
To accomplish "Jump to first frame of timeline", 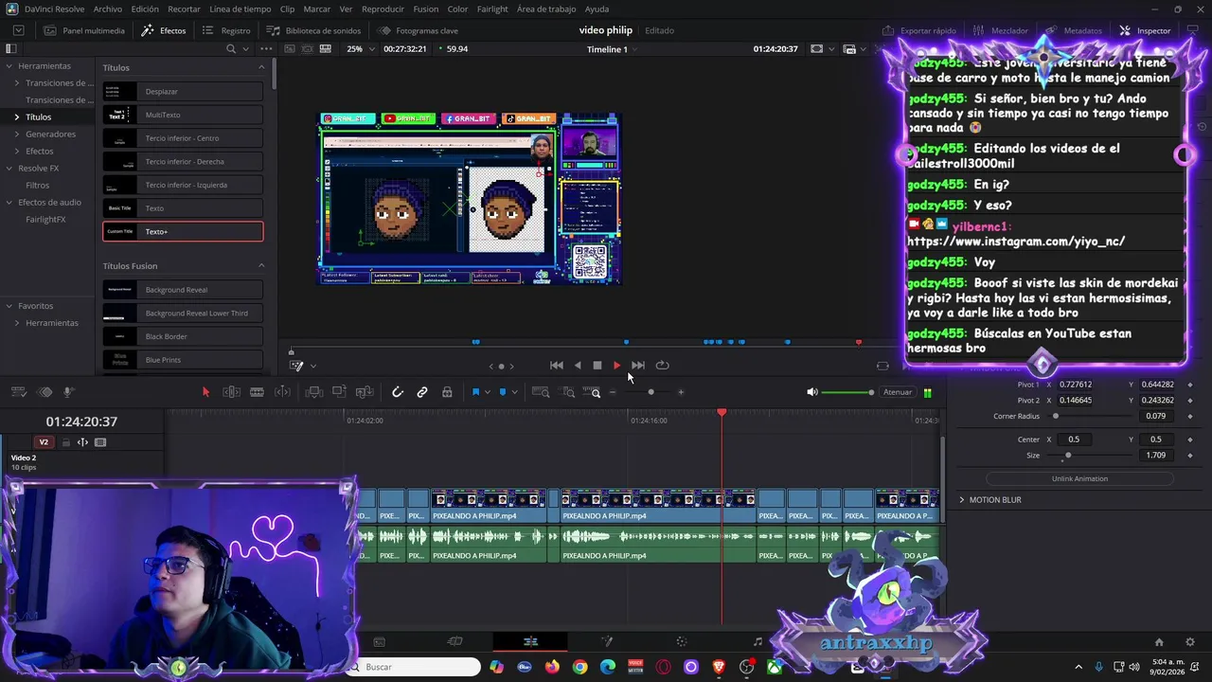I will pyautogui.click(x=557, y=366).
